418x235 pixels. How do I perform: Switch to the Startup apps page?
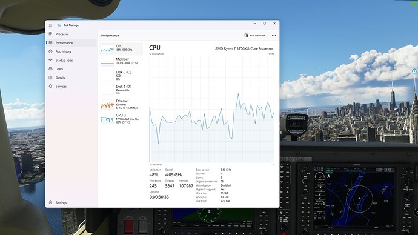64,60
